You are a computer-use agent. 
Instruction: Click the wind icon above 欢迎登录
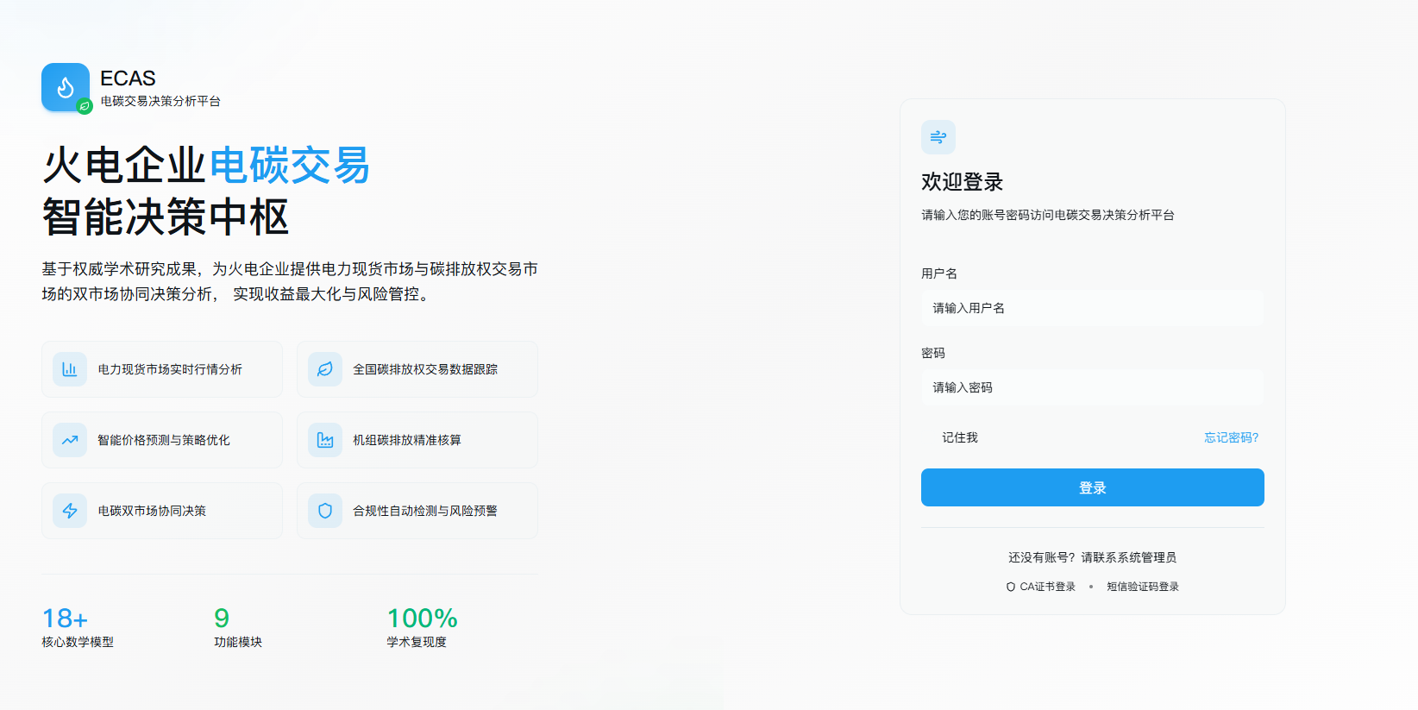pyautogui.click(x=938, y=137)
